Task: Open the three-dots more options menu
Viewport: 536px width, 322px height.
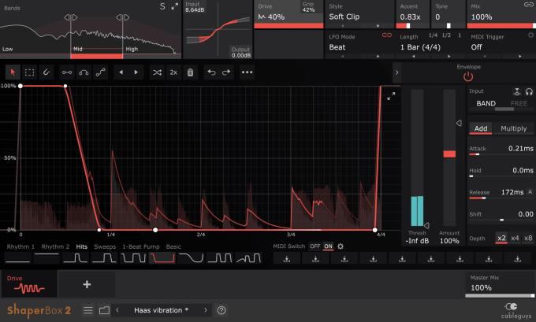Action: tap(247, 72)
